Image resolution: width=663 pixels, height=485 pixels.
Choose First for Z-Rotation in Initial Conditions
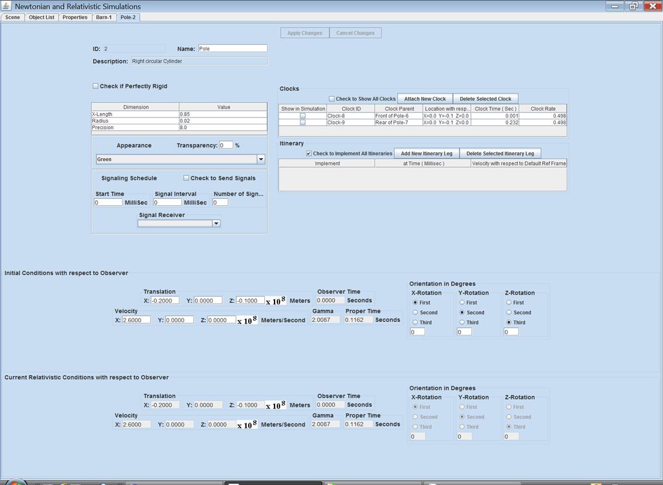[509, 302]
